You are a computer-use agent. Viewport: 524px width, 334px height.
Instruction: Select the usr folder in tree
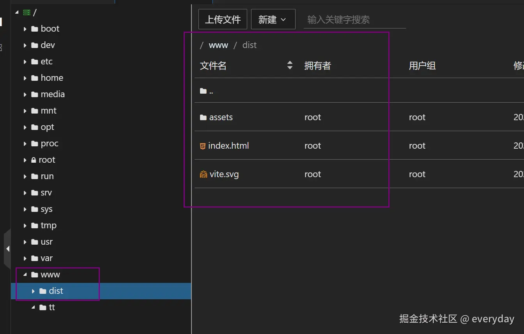click(46, 242)
